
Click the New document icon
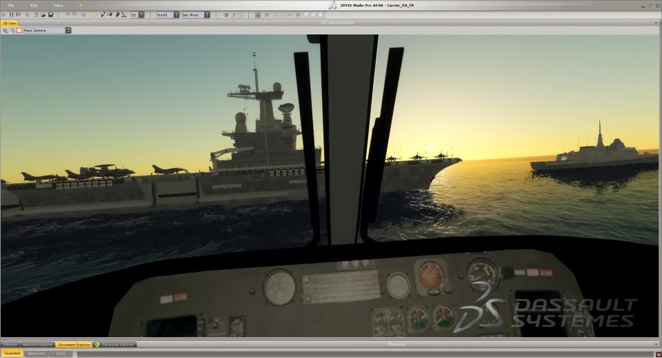click(36, 14)
